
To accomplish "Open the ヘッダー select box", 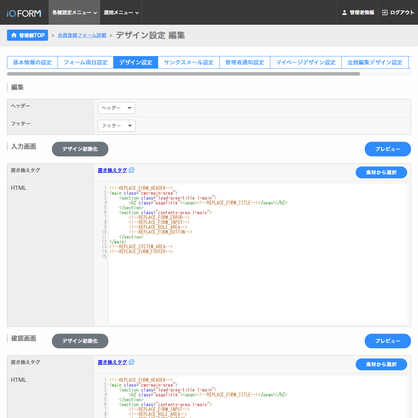I will 116,108.
